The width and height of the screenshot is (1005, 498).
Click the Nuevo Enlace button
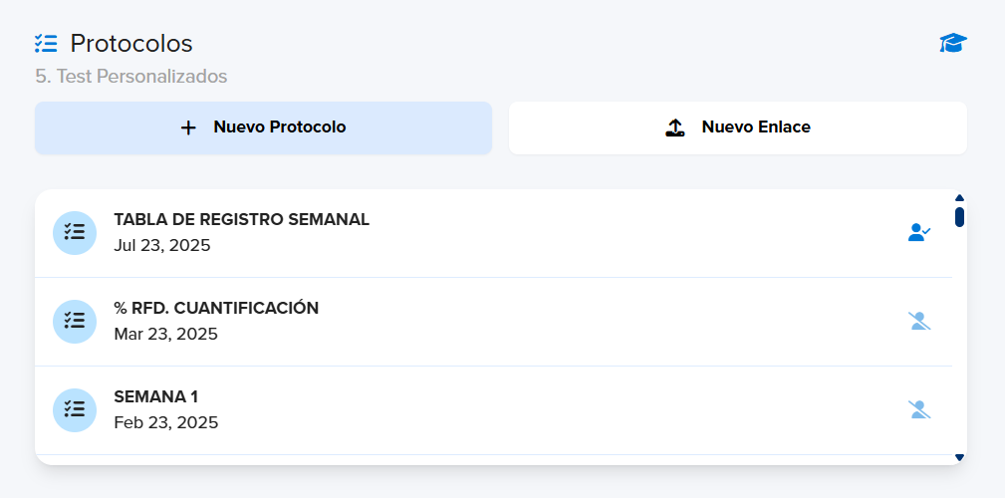coord(738,127)
